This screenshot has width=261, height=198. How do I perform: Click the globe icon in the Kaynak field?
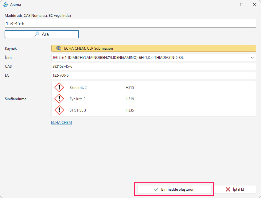(59, 48)
